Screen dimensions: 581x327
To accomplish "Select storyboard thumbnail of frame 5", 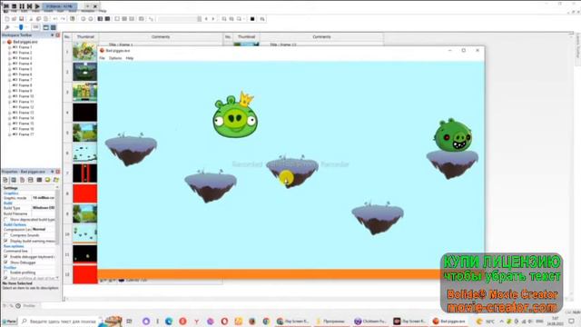I will coord(84,133).
